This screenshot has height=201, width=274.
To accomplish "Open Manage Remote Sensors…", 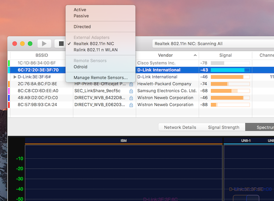I will [100, 77].
